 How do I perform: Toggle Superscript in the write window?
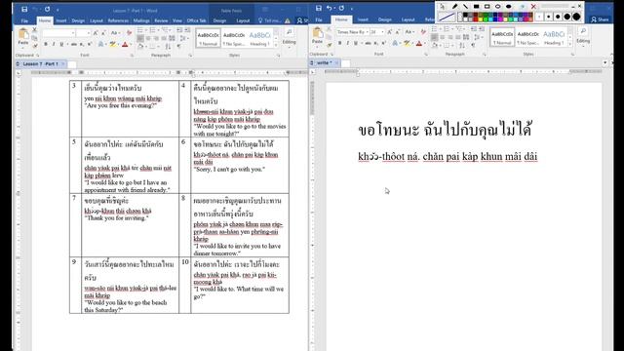point(383,43)
